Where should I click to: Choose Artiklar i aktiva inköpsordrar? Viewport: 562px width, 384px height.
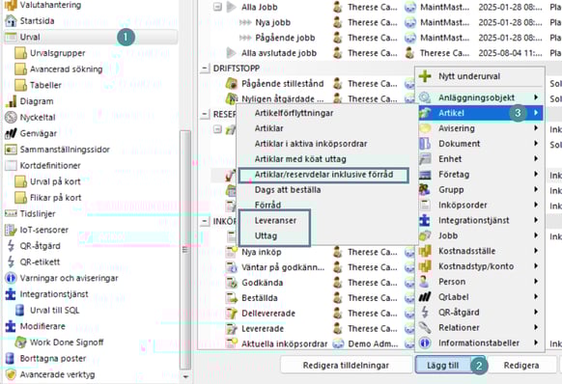click(x=311, y=144)
